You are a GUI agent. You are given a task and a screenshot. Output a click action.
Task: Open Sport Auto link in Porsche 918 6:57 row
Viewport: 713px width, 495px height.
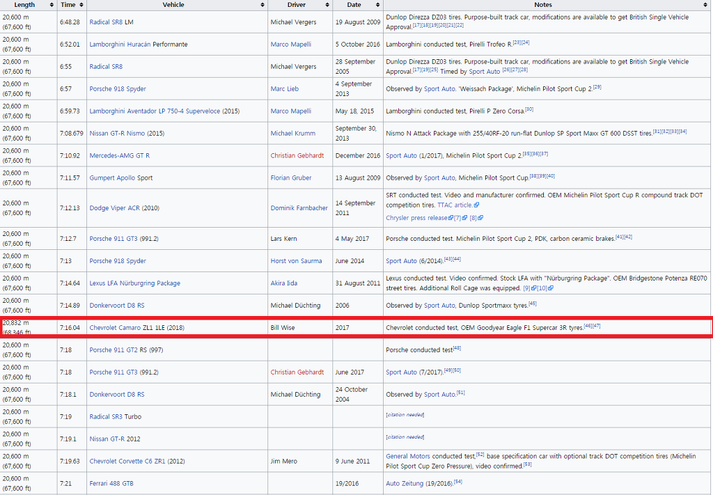tap(439, 88)
